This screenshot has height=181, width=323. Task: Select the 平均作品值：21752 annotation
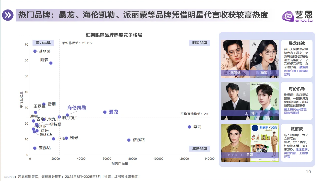(77, 43)
